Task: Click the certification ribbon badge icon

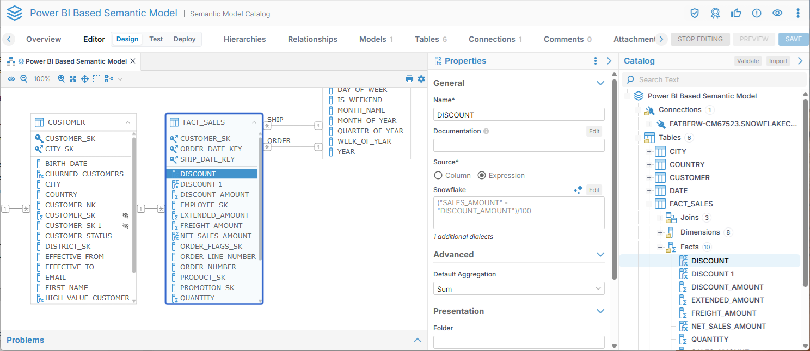Action: 715,13
